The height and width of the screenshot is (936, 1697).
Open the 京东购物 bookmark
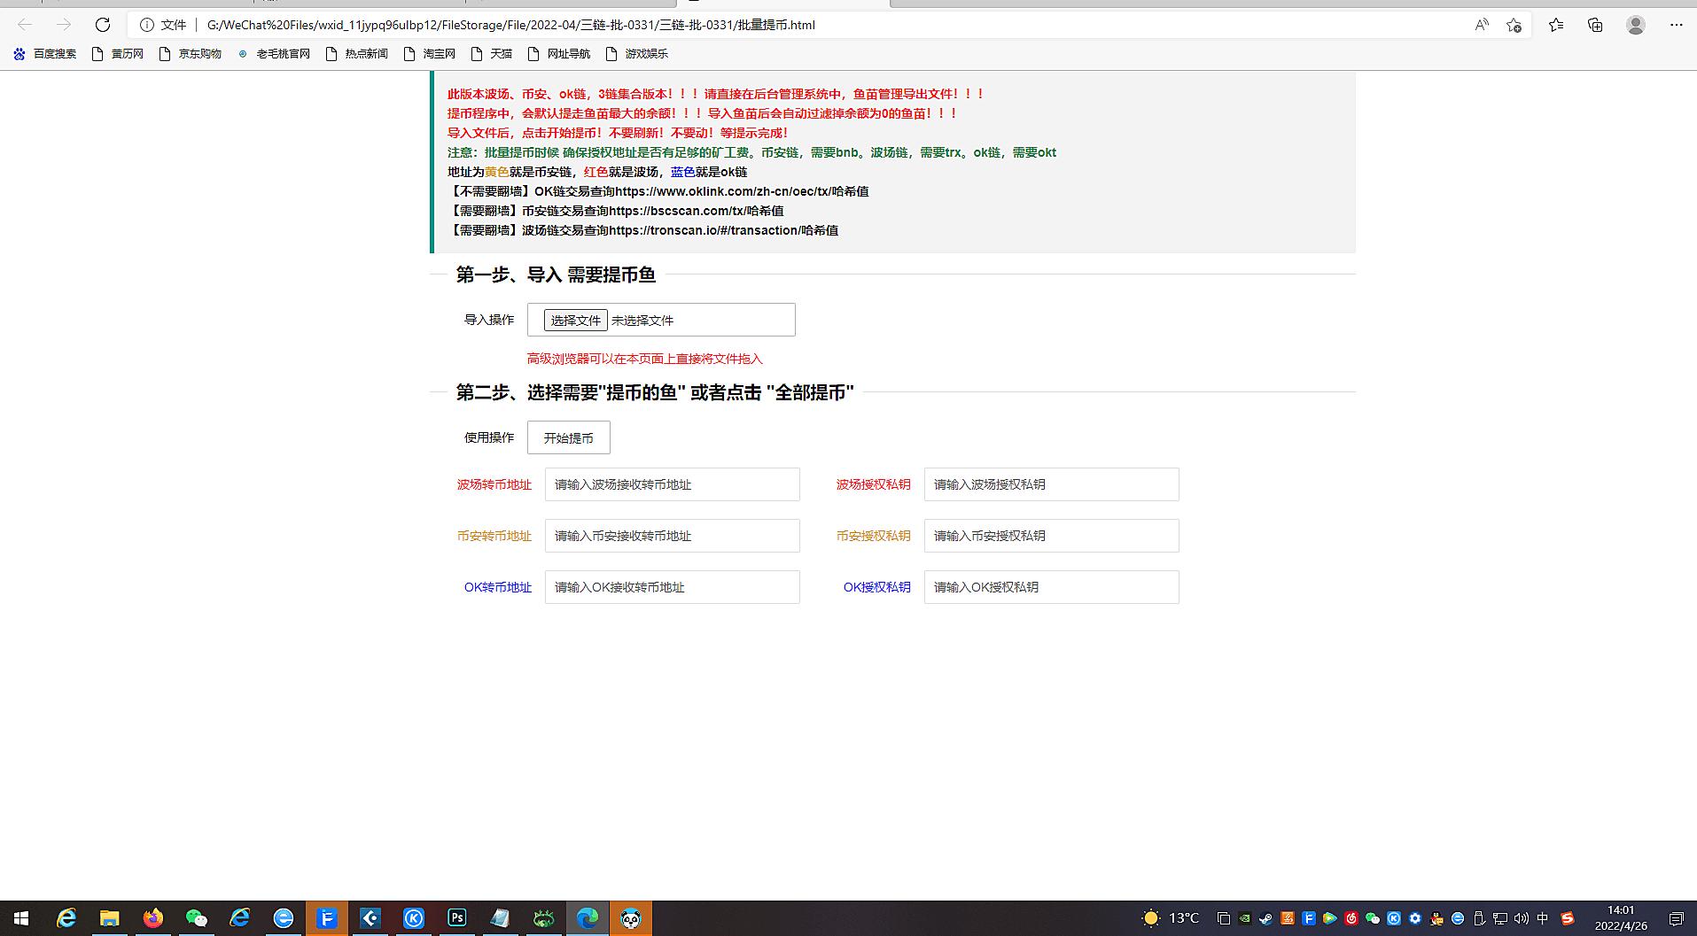tap(191, 54)
